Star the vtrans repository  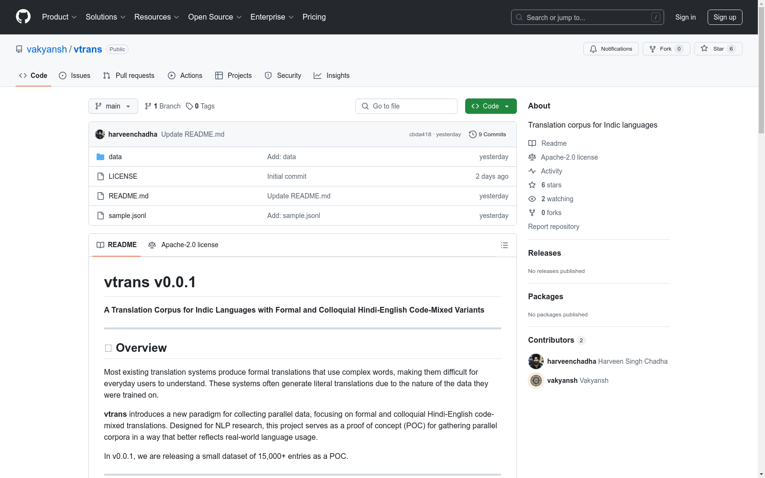pyautogui.click(x=718, y=49)
